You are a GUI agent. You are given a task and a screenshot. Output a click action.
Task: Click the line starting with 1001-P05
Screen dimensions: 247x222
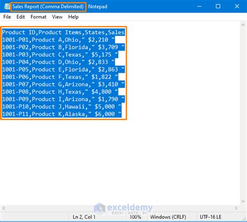[x=64, y=70]
